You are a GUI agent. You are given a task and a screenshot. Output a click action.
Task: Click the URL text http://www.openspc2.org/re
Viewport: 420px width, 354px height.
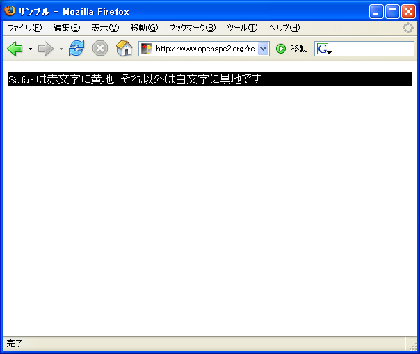[205, 49]
